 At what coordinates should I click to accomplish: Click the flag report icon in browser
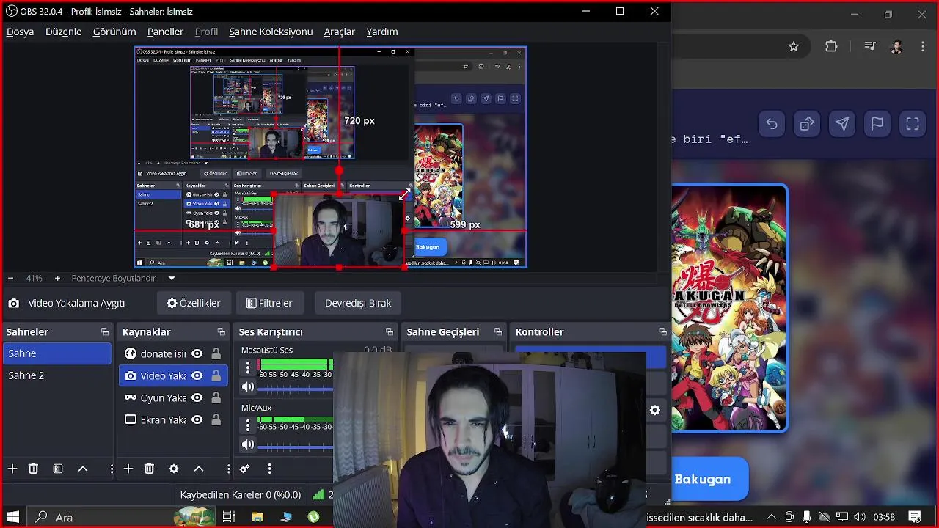tap(877, 124)
